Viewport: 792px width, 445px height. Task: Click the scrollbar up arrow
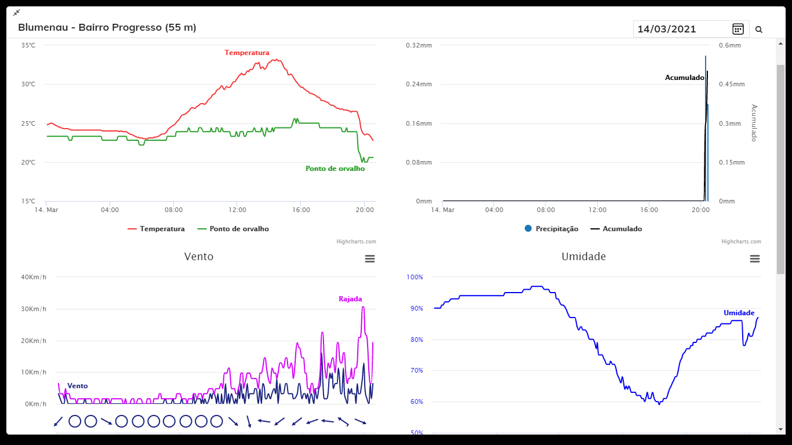780,43
